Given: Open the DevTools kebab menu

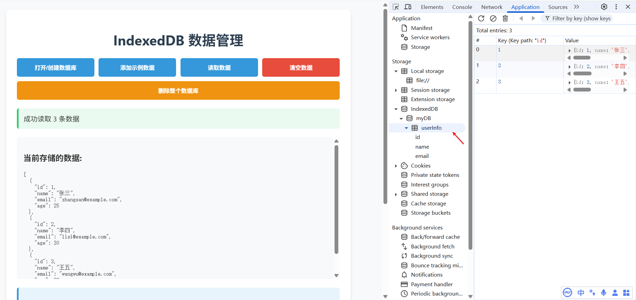Looking at the screenshot, I should click(x=616, y=7).
